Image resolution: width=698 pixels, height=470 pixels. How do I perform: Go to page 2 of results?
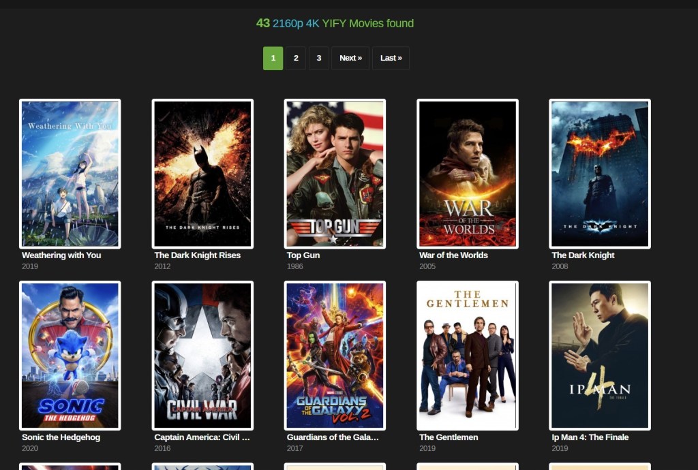point(296,59)
